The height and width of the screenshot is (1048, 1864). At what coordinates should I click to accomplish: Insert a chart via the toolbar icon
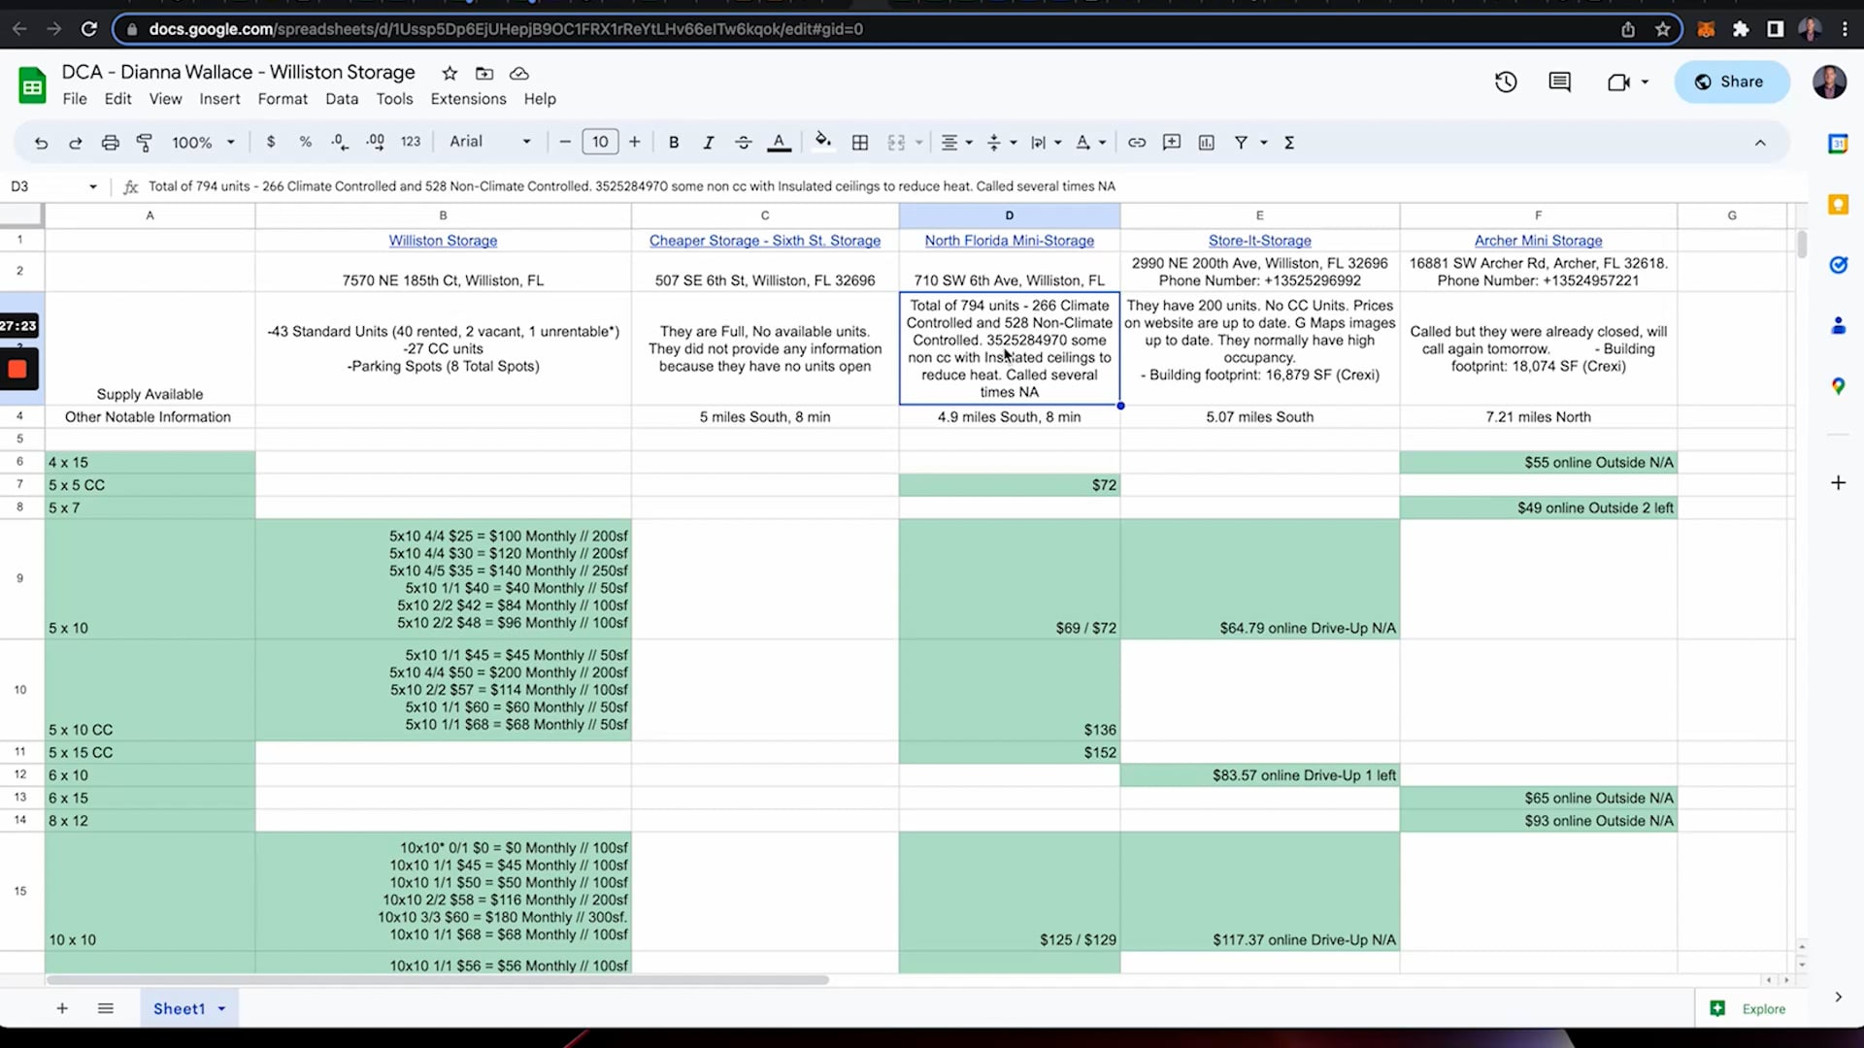click(1206, 142)
